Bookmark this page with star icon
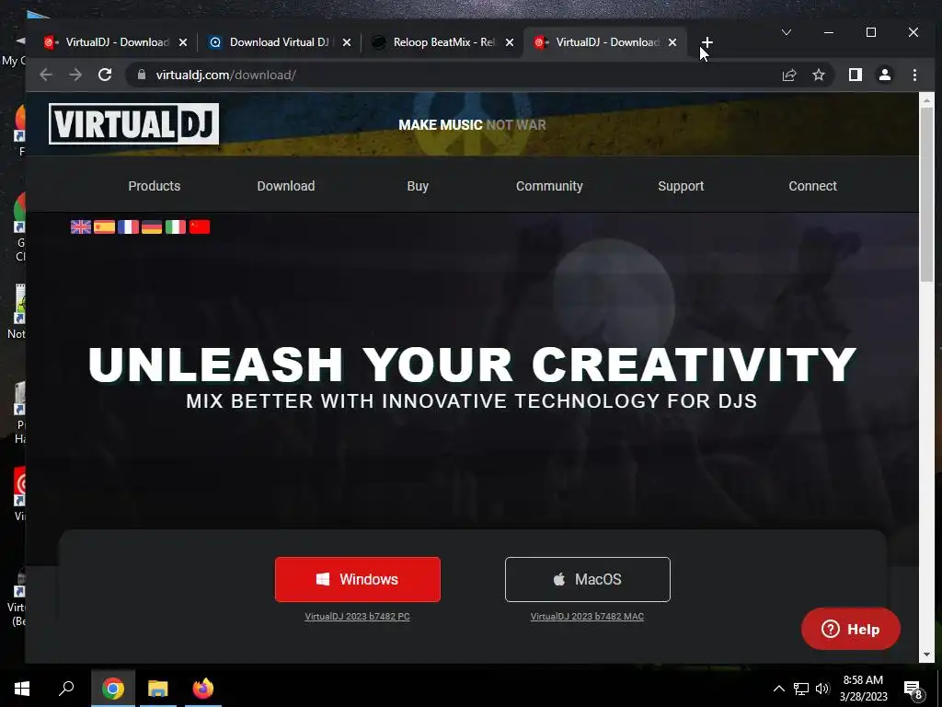The width and height of the screenshot is (942, 707). 818,75
